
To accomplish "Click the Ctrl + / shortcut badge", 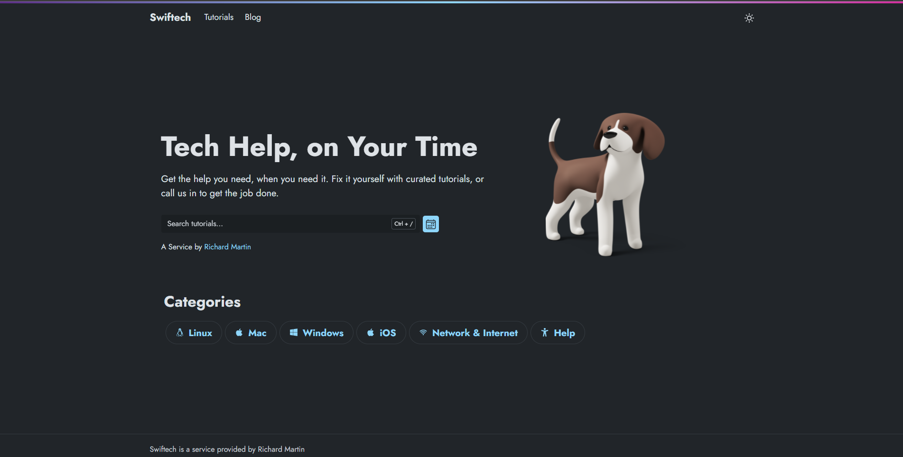I will [x=403, y=224].
